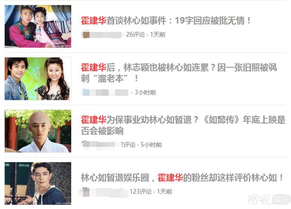This screenshot has height=209, width=291.
Task: Click the 3小时前 timestamp
Action: [145, 92]
